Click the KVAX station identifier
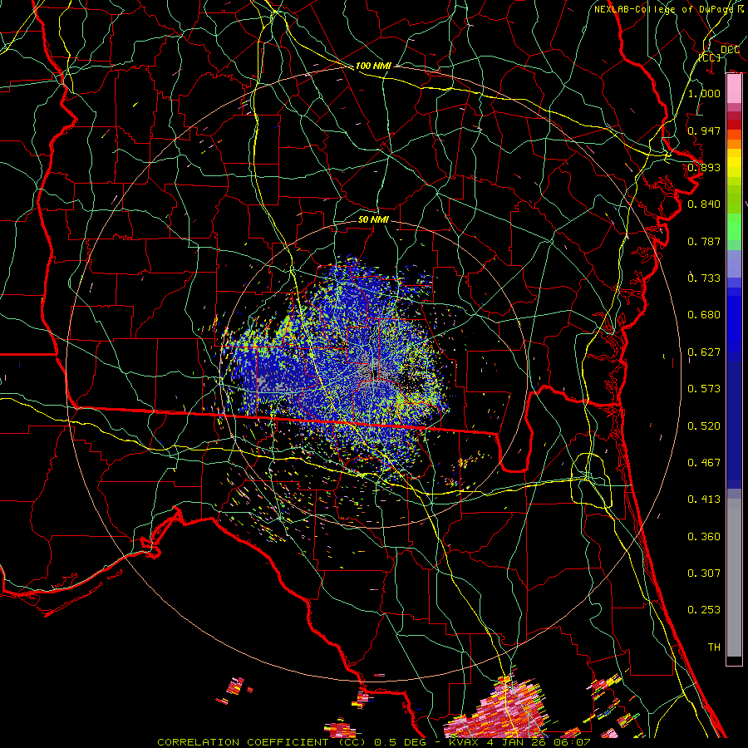748x748 pixels. point(462,742)
